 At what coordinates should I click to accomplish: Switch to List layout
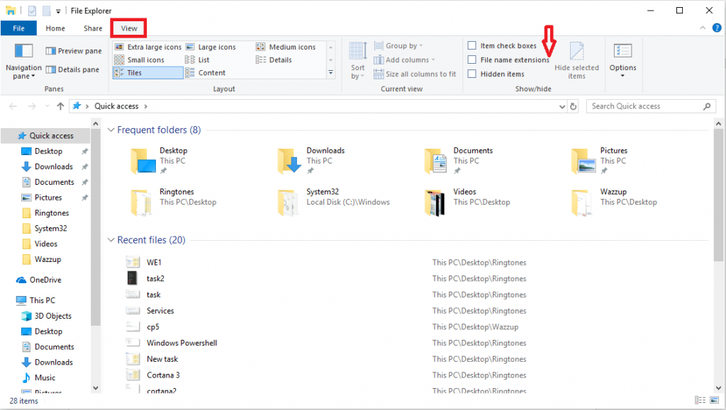point(198,60)
